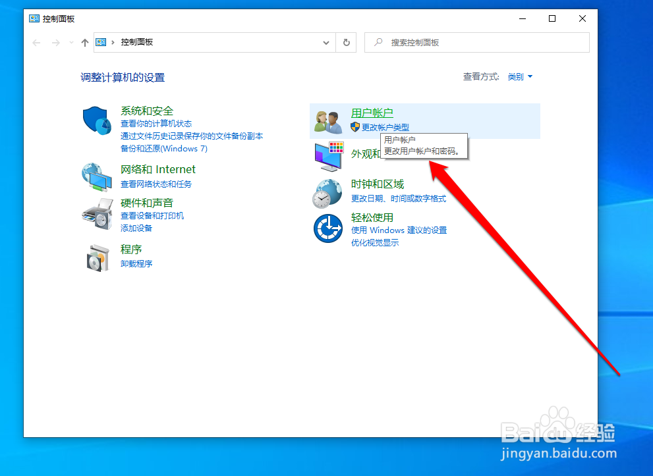Click 查看设备和打印机 link
Image resolution: width=653 pixels, height=476 pixels.
tap(152, 215)
